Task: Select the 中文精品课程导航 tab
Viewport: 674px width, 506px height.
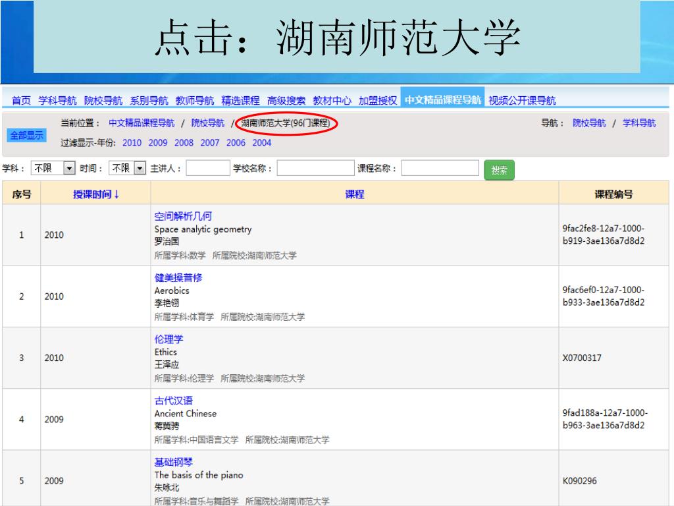Action: point(443,98)
